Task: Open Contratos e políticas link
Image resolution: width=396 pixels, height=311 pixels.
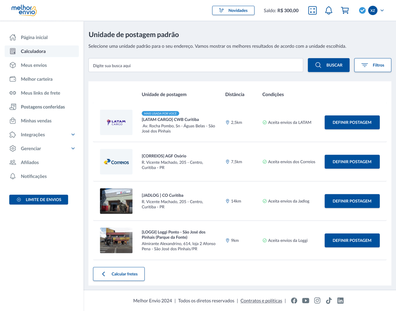Action: (261, 301)
